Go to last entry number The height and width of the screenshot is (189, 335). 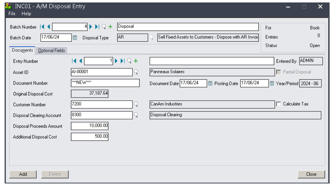123,61
